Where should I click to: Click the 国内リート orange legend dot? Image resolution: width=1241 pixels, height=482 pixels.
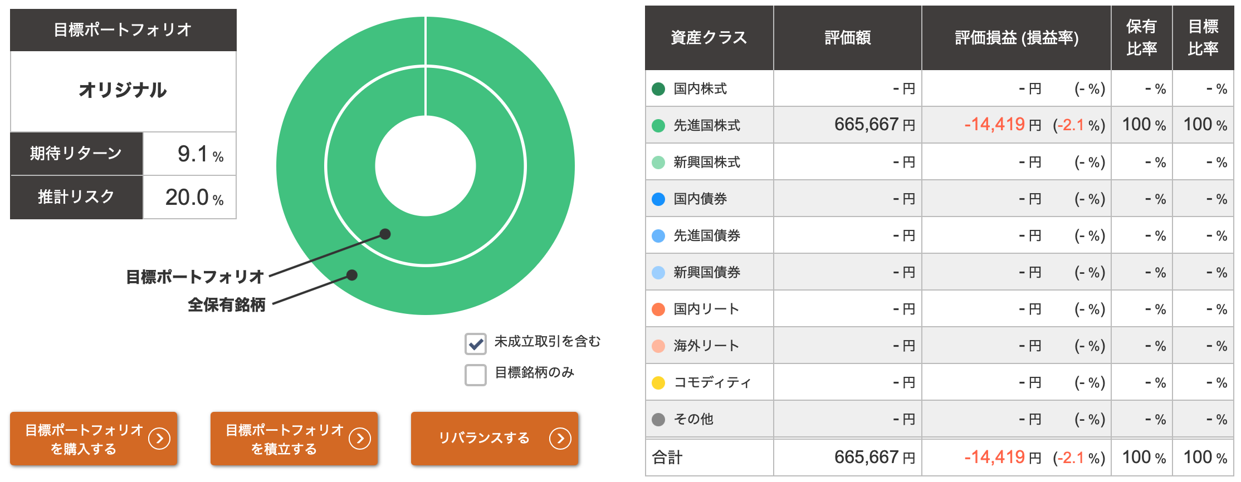[658, 309]
